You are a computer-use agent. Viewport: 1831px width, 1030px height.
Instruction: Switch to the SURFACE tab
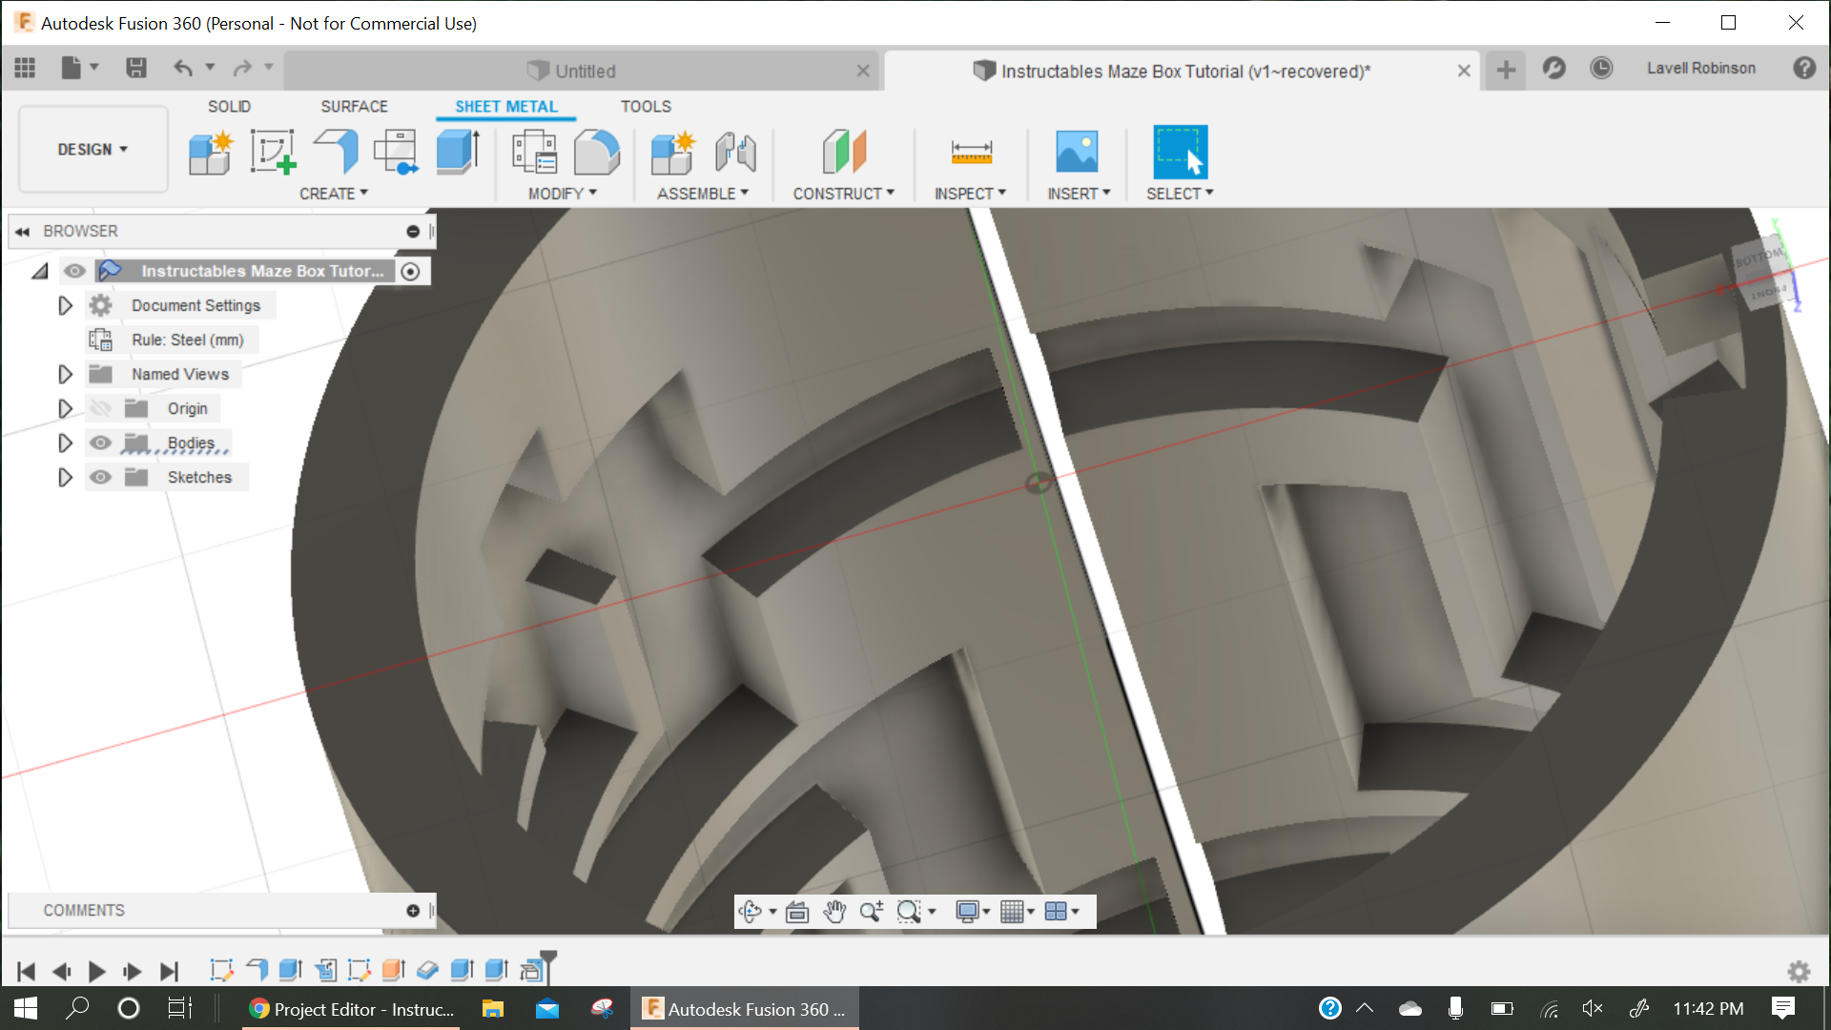tap(355, 107)
